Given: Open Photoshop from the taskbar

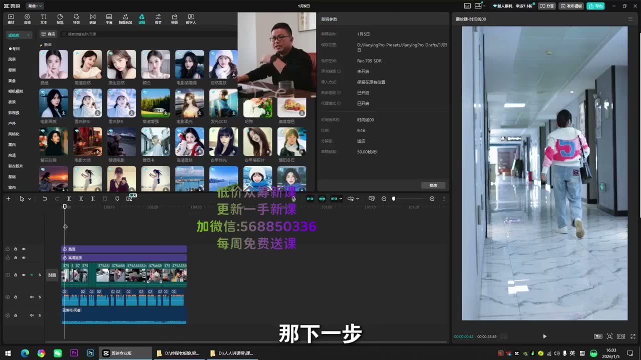Looking at the screenshot, I should tap(90, 353).
